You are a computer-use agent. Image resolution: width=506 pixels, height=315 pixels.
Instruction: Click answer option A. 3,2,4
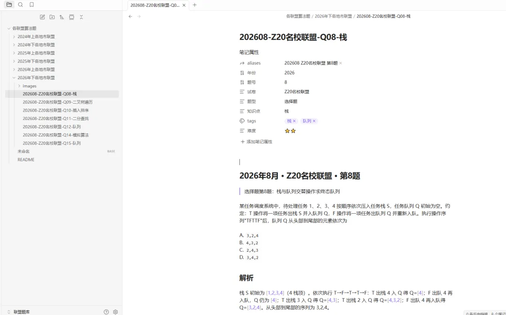coord(249,236)
